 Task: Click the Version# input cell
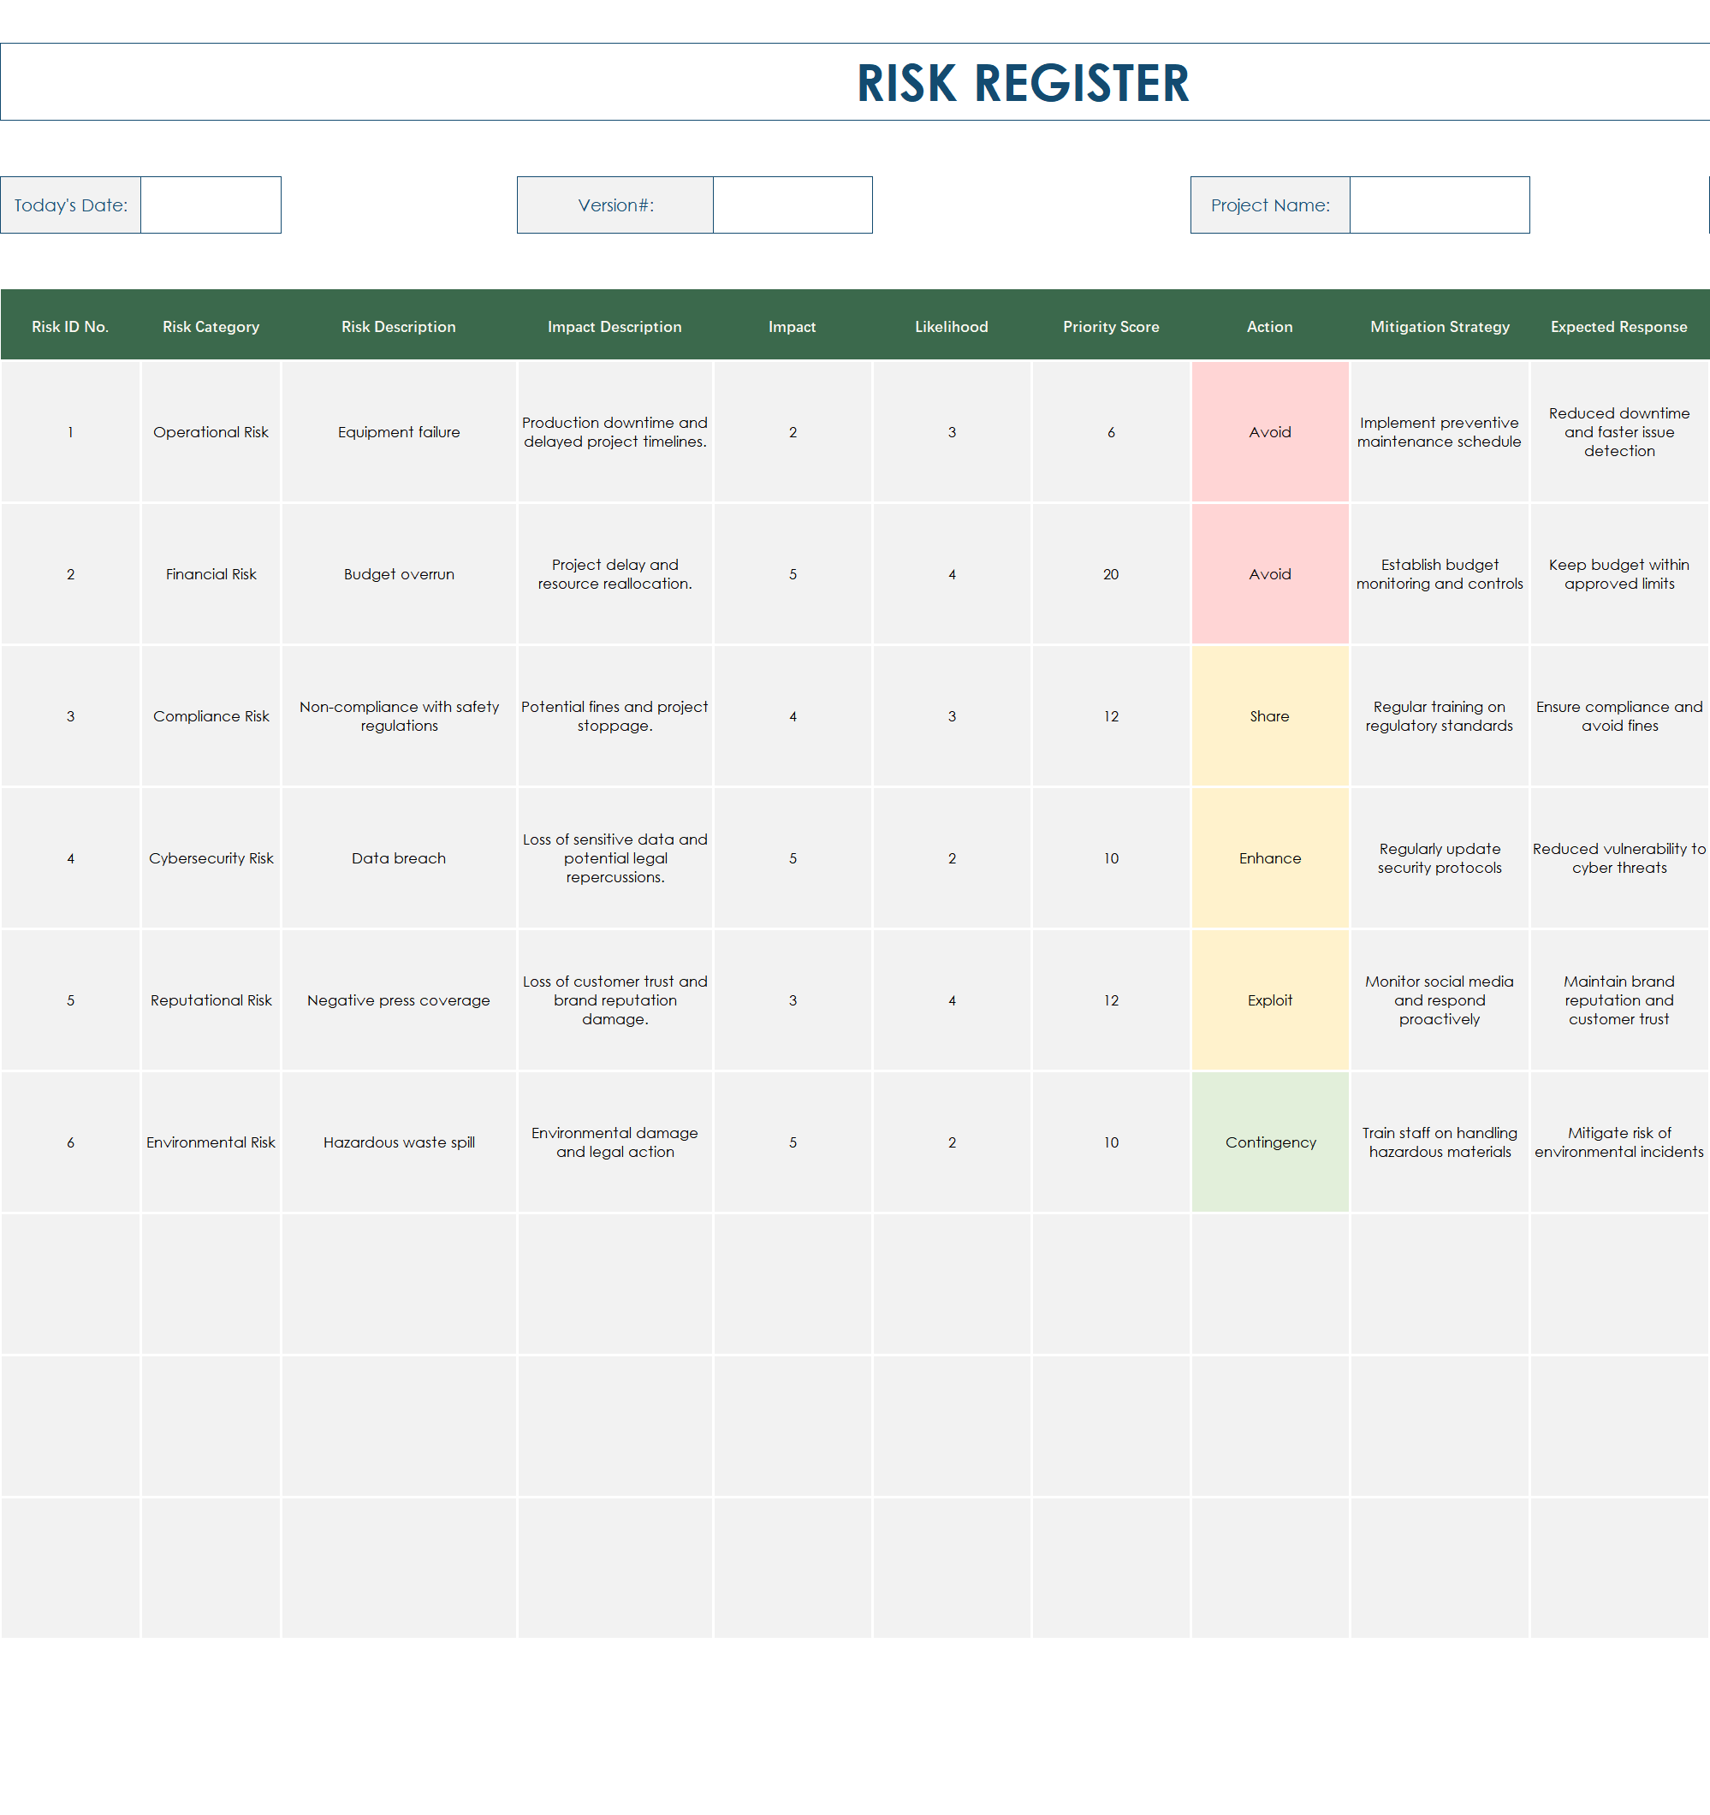793,205
